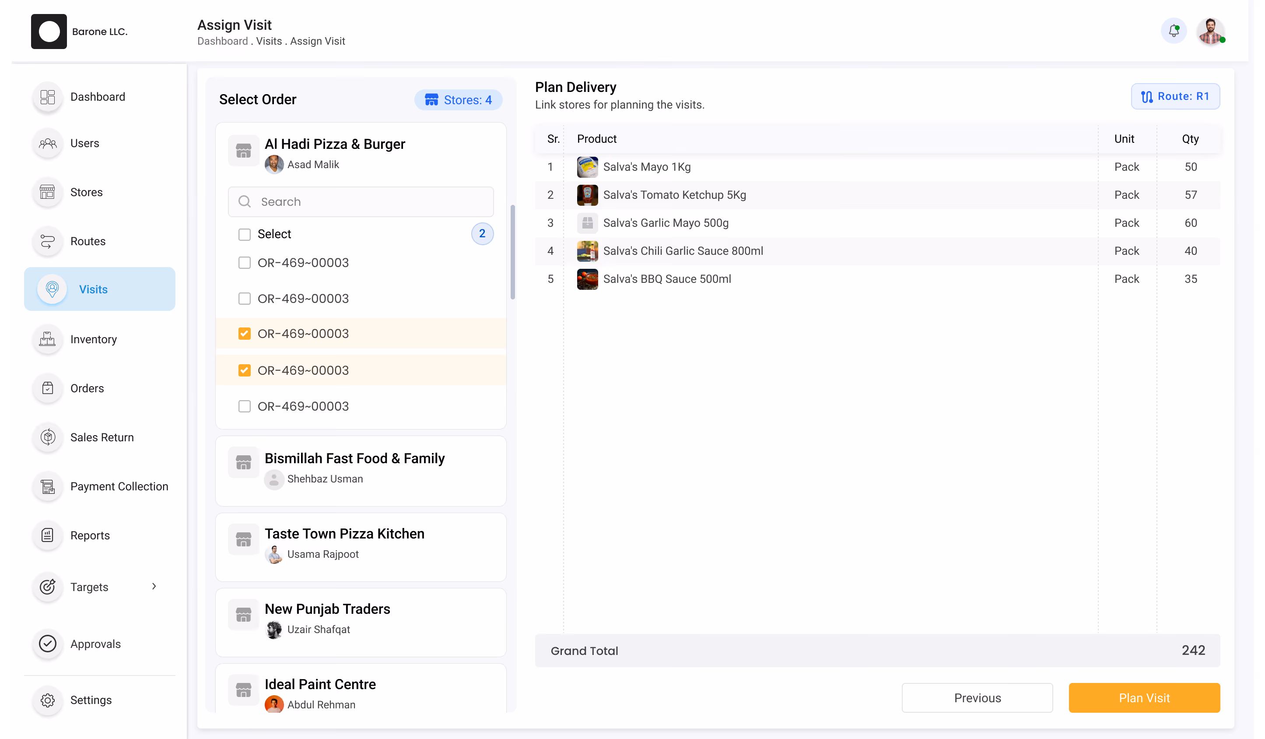Image resolution: width=1265 pixels, height=739 pixels.
Task: Check the Select all orders checkbox
Action: tap(245, 235)
